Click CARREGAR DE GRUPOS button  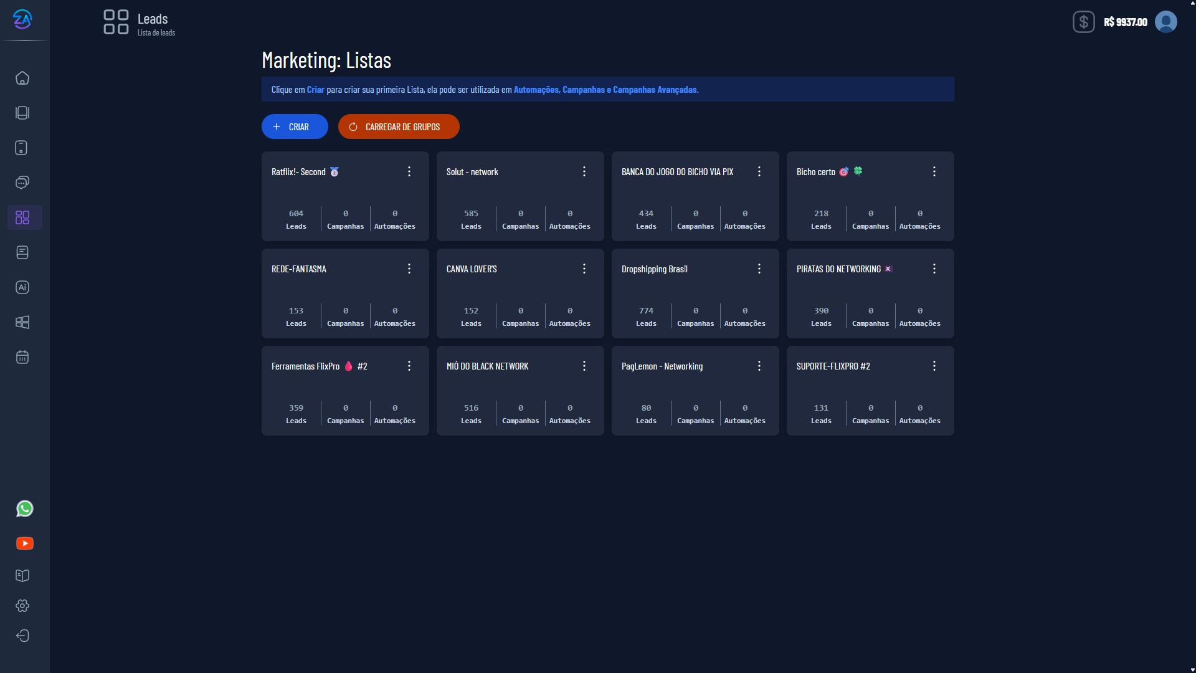[399, 126]
